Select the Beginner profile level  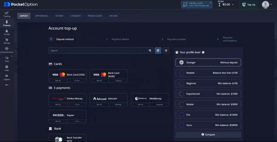(208, 83)
